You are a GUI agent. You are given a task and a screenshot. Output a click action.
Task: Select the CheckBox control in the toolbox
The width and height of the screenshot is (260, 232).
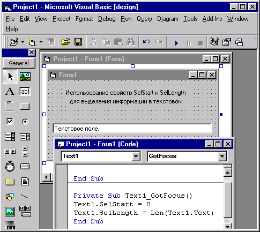pos(10,122)
